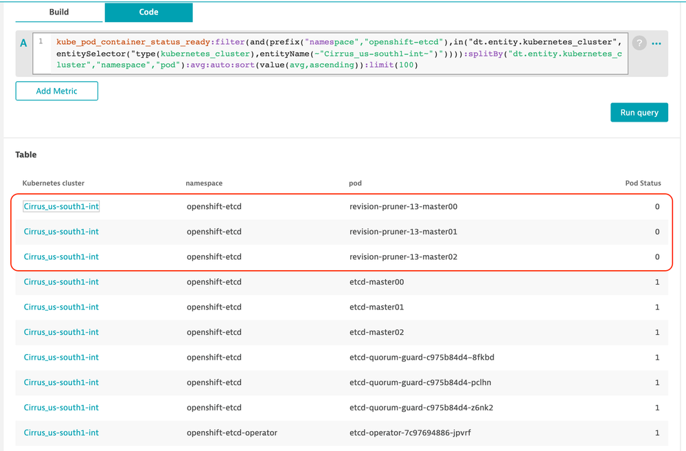Select the Code tab
The image size is (686, 451).
[148, 12]
